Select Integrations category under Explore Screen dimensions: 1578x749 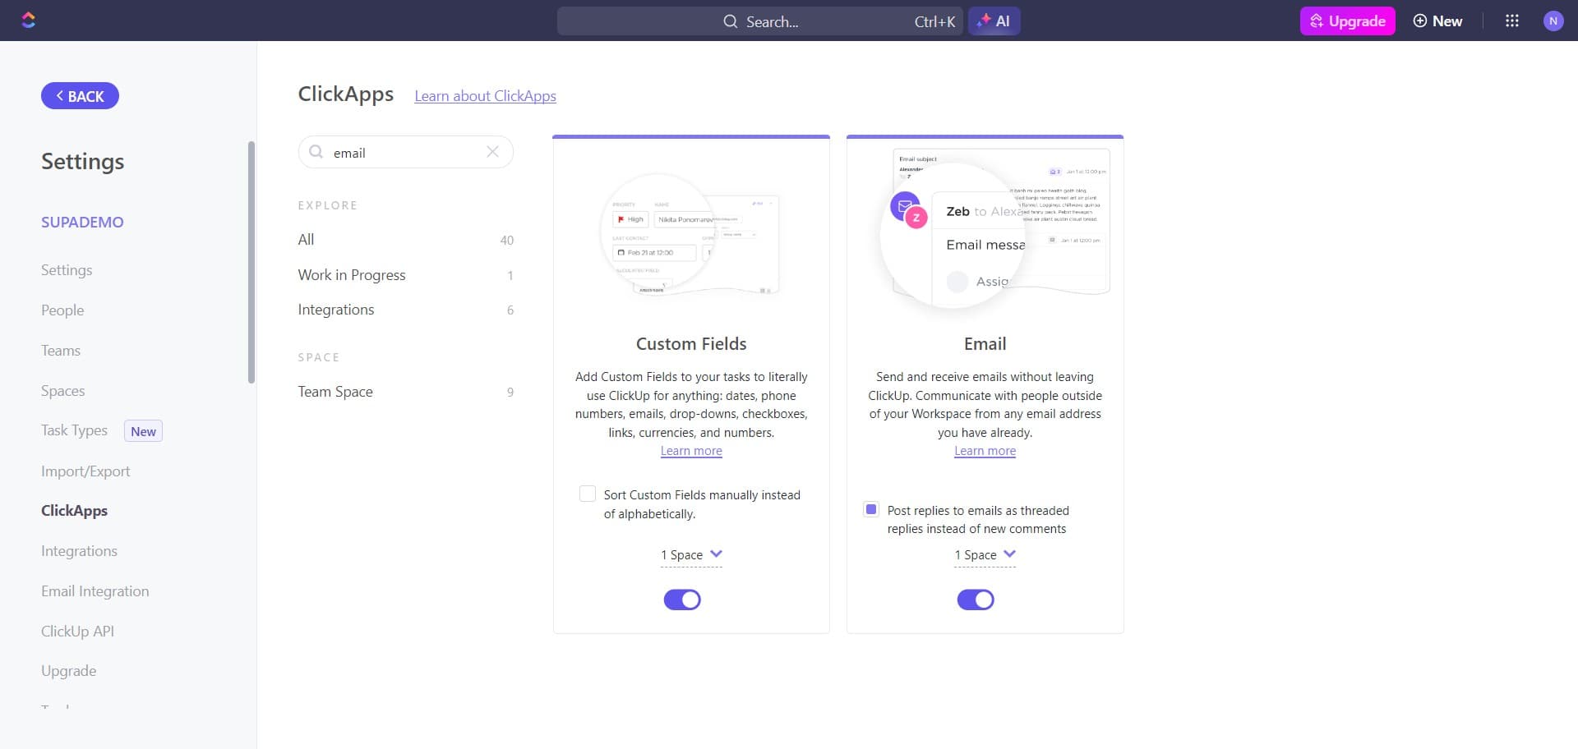click(x=336, y=310)
